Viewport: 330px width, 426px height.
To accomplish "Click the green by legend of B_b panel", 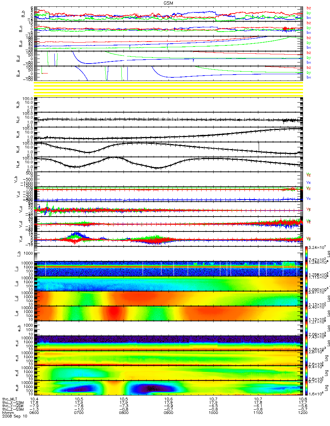I will click(x=309, y=13).
